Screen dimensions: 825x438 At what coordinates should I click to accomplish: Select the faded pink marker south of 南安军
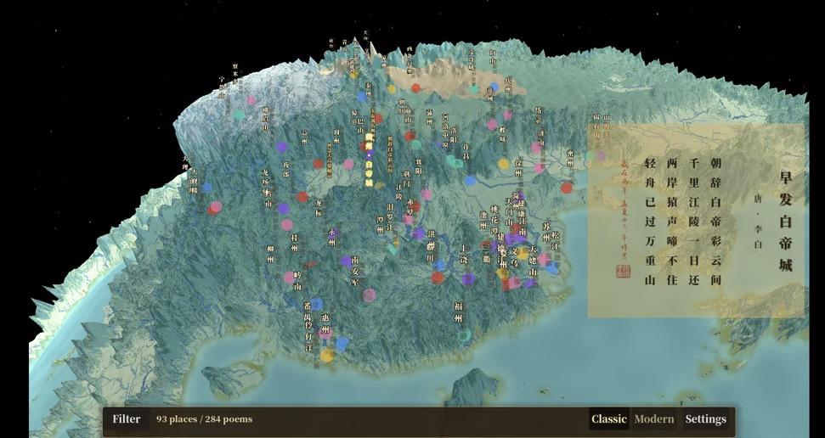pos(370,295)
